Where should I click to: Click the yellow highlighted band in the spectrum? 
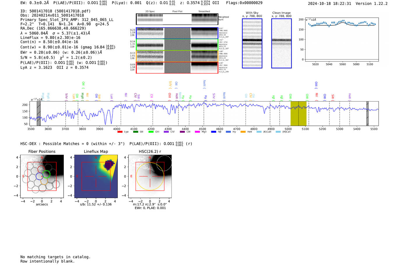[298, 113]
